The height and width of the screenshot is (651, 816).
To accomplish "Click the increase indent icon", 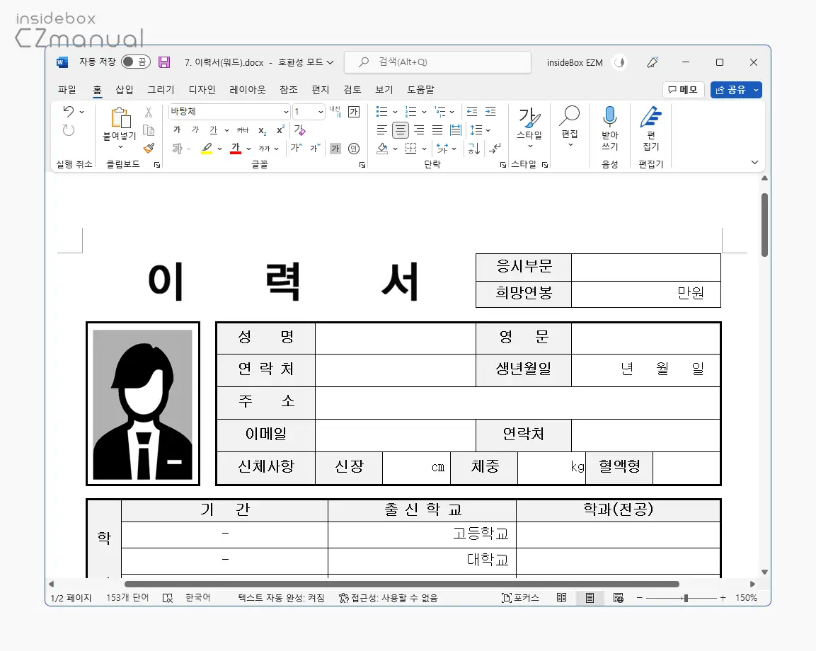I will (x=490, y=111).
